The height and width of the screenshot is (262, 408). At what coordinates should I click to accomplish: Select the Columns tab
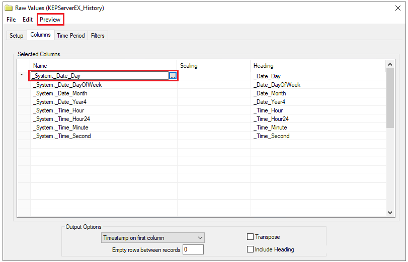click(x=40, y=35)
